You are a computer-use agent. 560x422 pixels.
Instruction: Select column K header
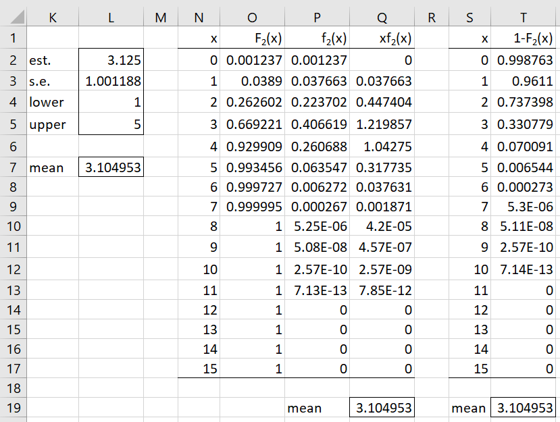tap(53, 17)
